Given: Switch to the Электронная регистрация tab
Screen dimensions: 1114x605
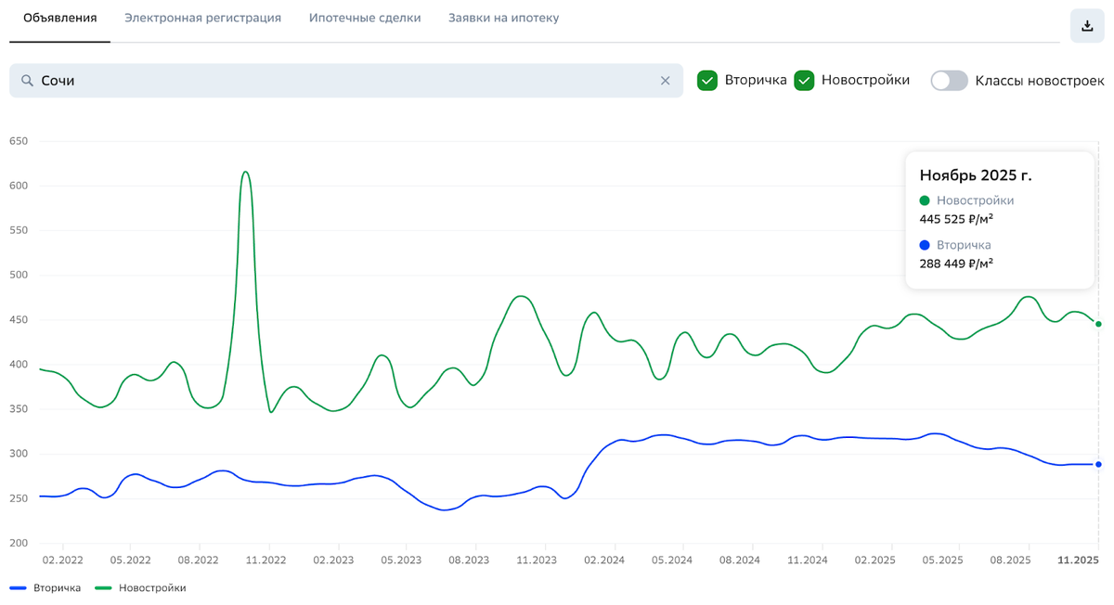Looking at the screenshot, I should [x=202, y=19].
